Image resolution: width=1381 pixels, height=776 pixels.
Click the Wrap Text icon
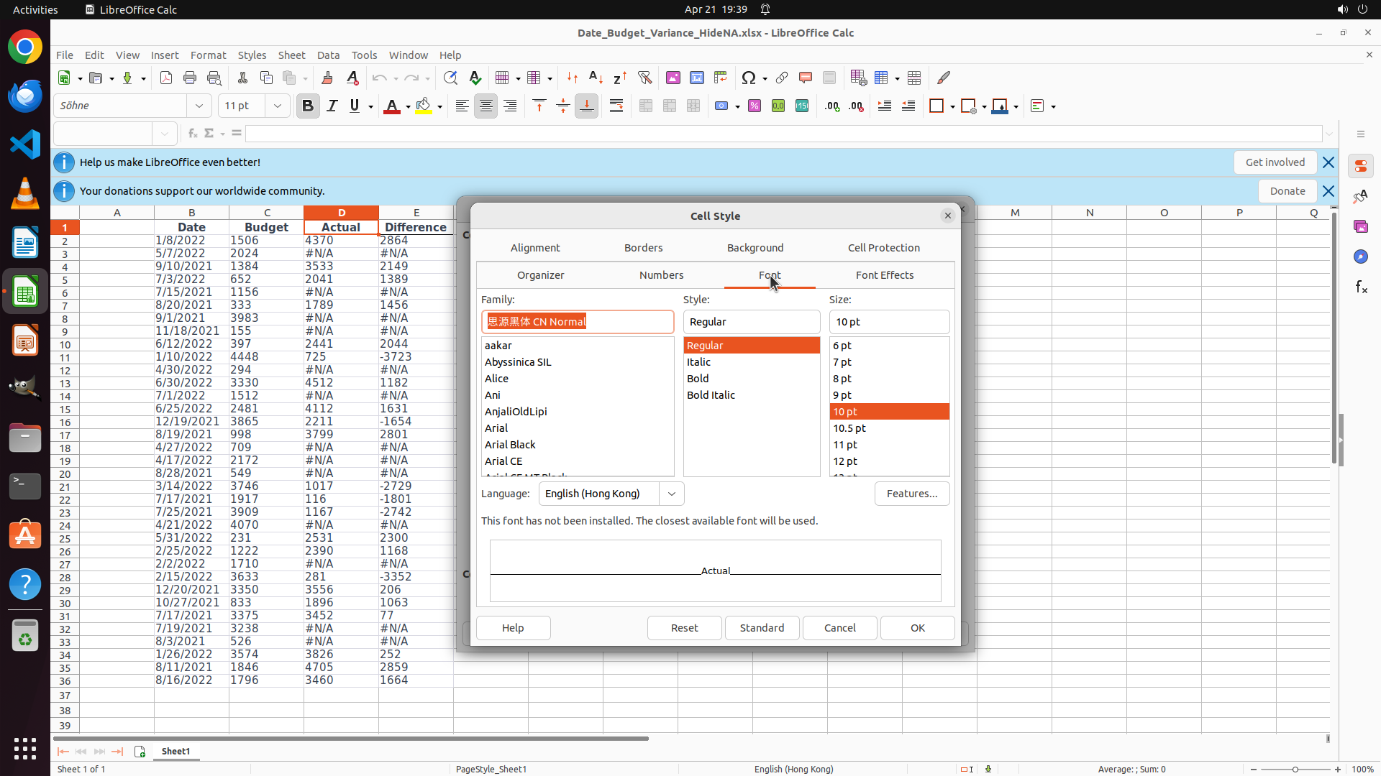pyautogui.click(x=616, y=106)
